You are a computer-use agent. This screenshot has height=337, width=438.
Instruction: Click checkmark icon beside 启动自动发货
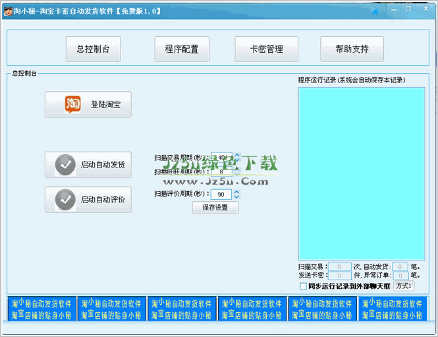(65, 165)
